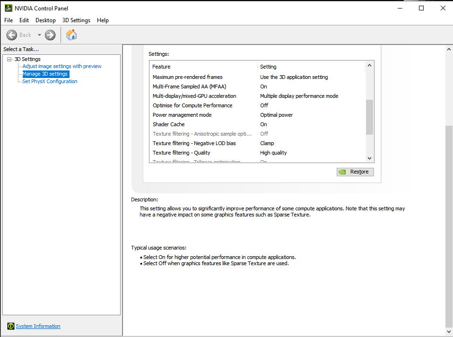
Task: Click the Back arrow icon
Action: (x=12, y=35)
